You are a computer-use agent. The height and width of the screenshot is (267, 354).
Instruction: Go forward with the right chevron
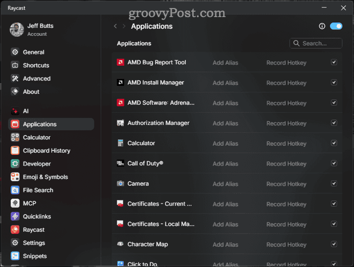coord(124,26)
